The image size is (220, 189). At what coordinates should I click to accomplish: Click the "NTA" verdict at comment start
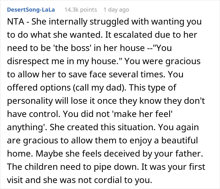[12, 23]
